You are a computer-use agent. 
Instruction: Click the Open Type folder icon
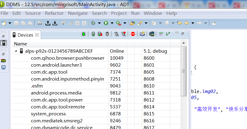(133, 23)
